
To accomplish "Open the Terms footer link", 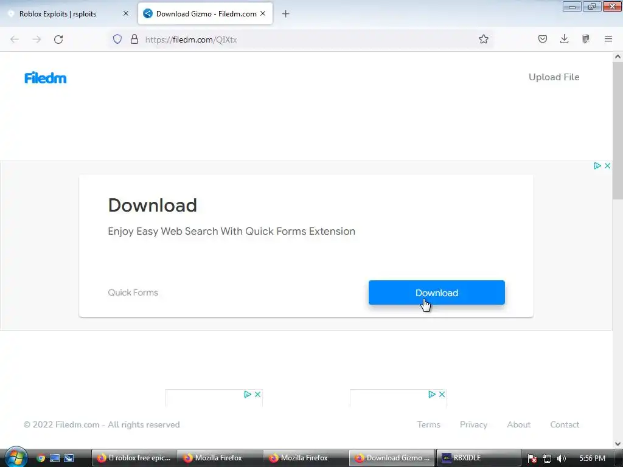I will point(429,424).
